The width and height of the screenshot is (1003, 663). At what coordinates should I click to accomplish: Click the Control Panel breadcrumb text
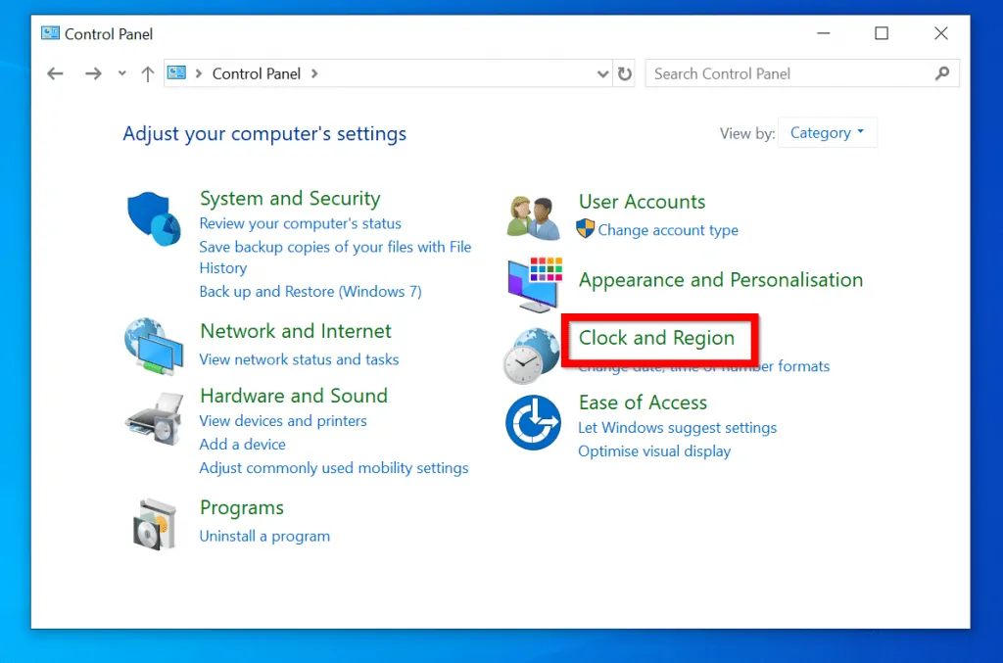click(x=256, y=73)
